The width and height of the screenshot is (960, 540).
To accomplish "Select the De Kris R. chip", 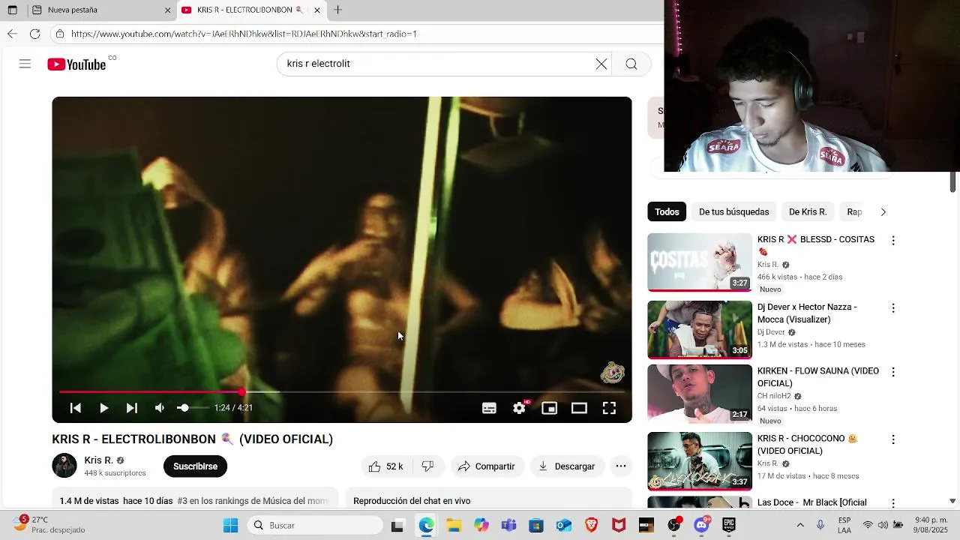I will (x=807, y=212).
